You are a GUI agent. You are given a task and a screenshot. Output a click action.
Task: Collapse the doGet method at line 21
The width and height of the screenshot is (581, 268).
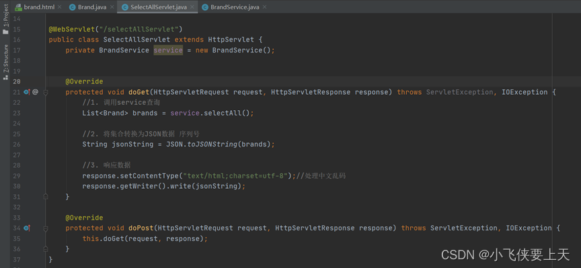[46, 92]
